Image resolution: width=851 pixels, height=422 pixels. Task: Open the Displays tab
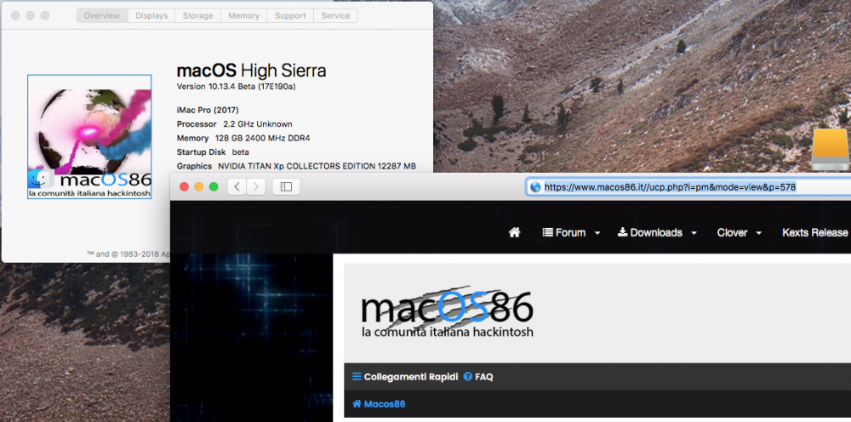click(151, 15)
